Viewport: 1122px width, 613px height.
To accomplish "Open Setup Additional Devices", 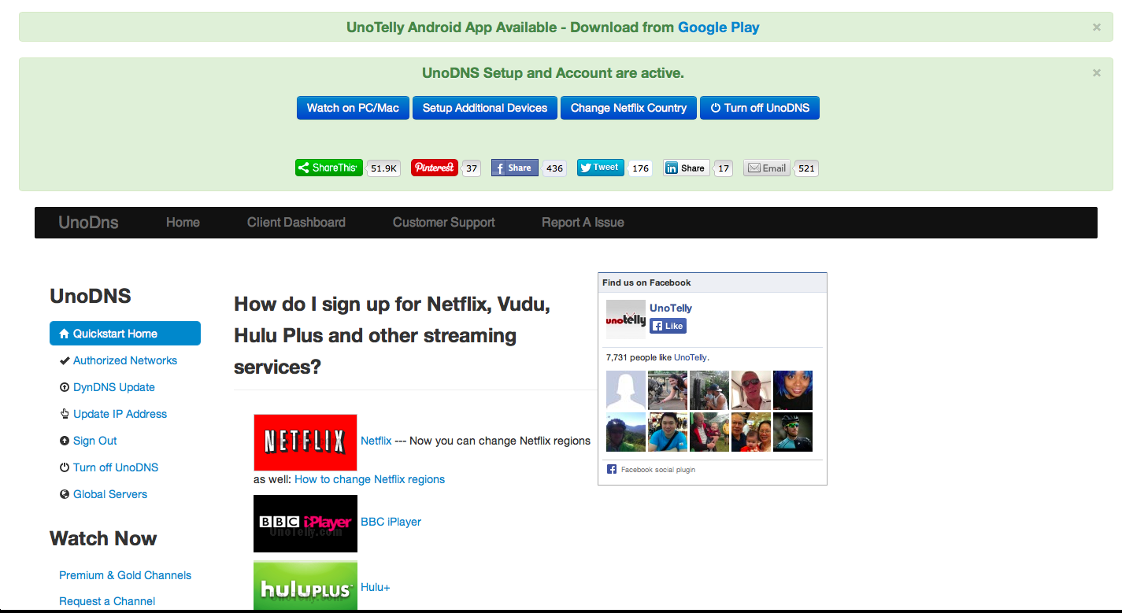I will coord(485,108).
